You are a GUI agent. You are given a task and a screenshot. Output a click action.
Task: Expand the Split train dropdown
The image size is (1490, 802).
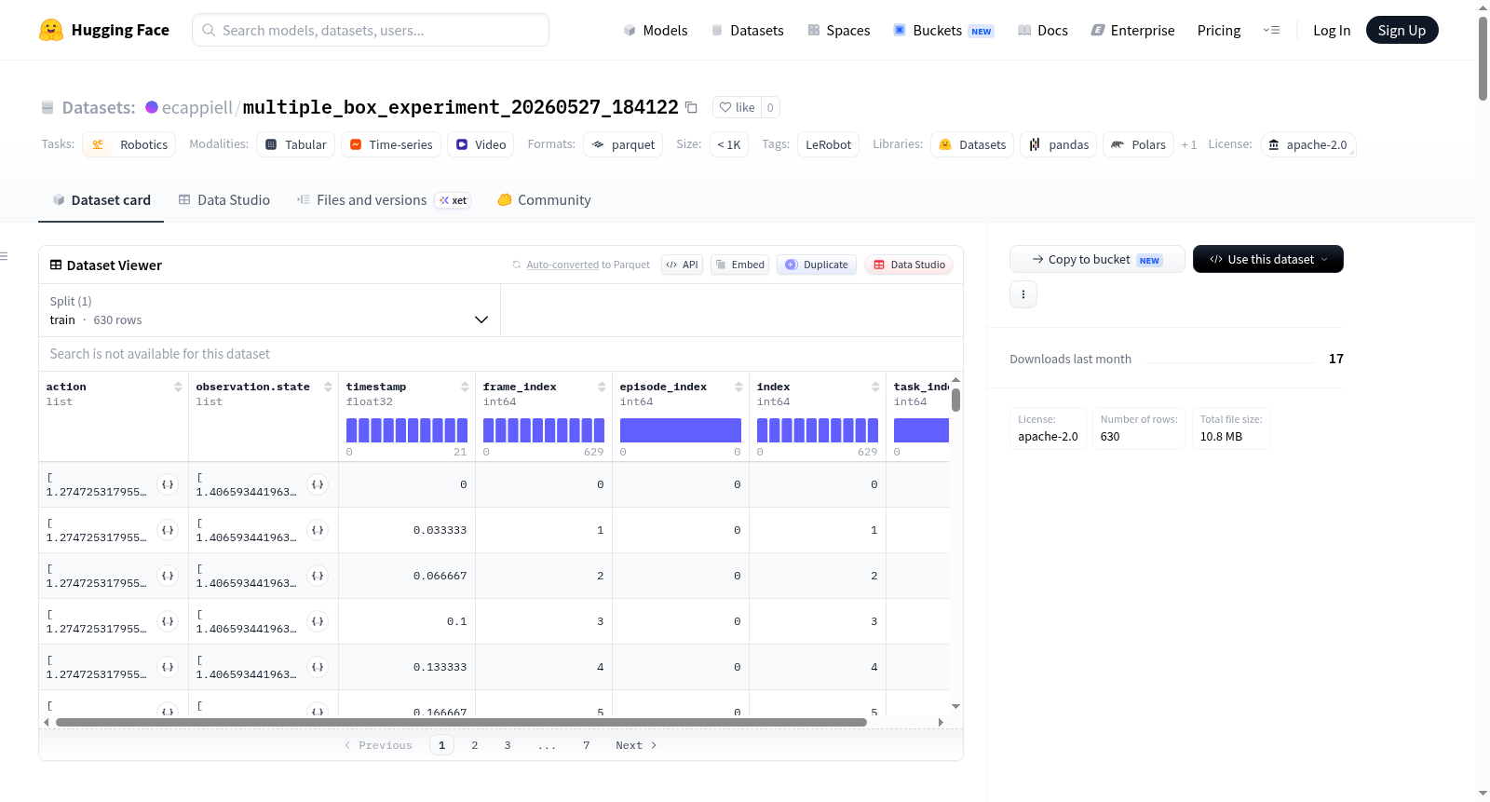pos(269,310)
